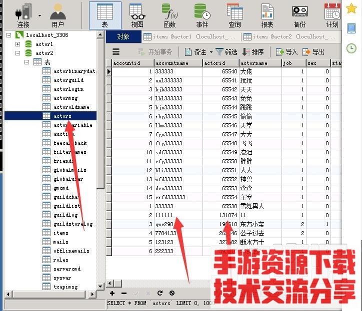Image resolution: width=362 pixels, height=311 pixels.
Task: Select the actormsg table
Action: [x=65, y=98]
